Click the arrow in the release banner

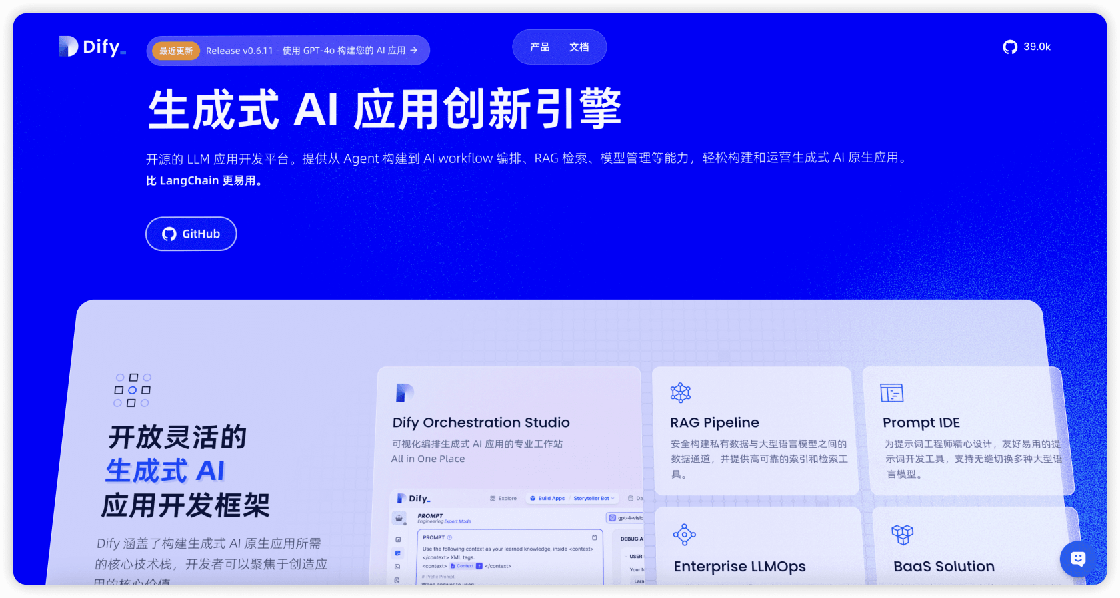point(414,50)
